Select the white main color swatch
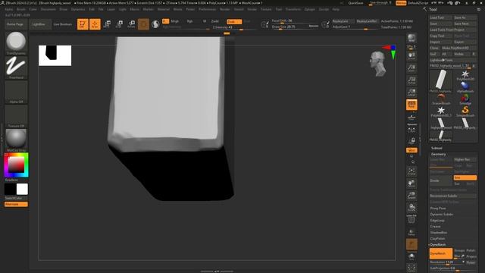Screen dimensions: 485x273 (x=22, y=189)
